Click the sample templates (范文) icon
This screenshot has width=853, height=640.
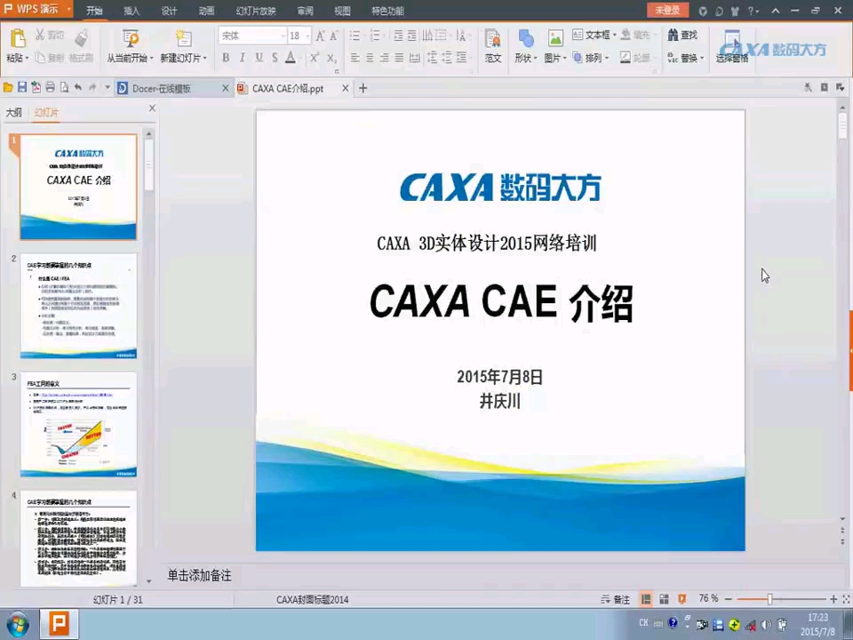click(492, 38)
